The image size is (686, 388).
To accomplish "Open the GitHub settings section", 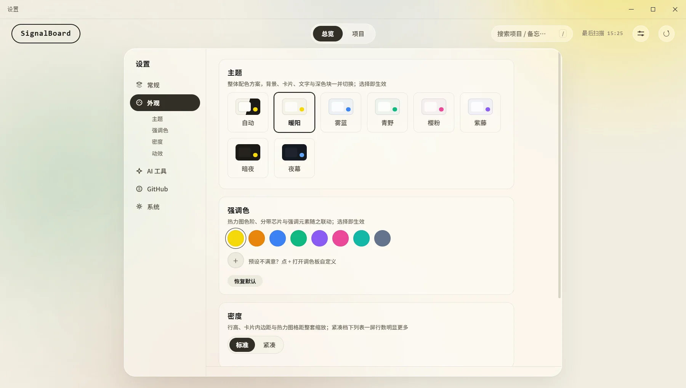I will (x=165, y=189).
